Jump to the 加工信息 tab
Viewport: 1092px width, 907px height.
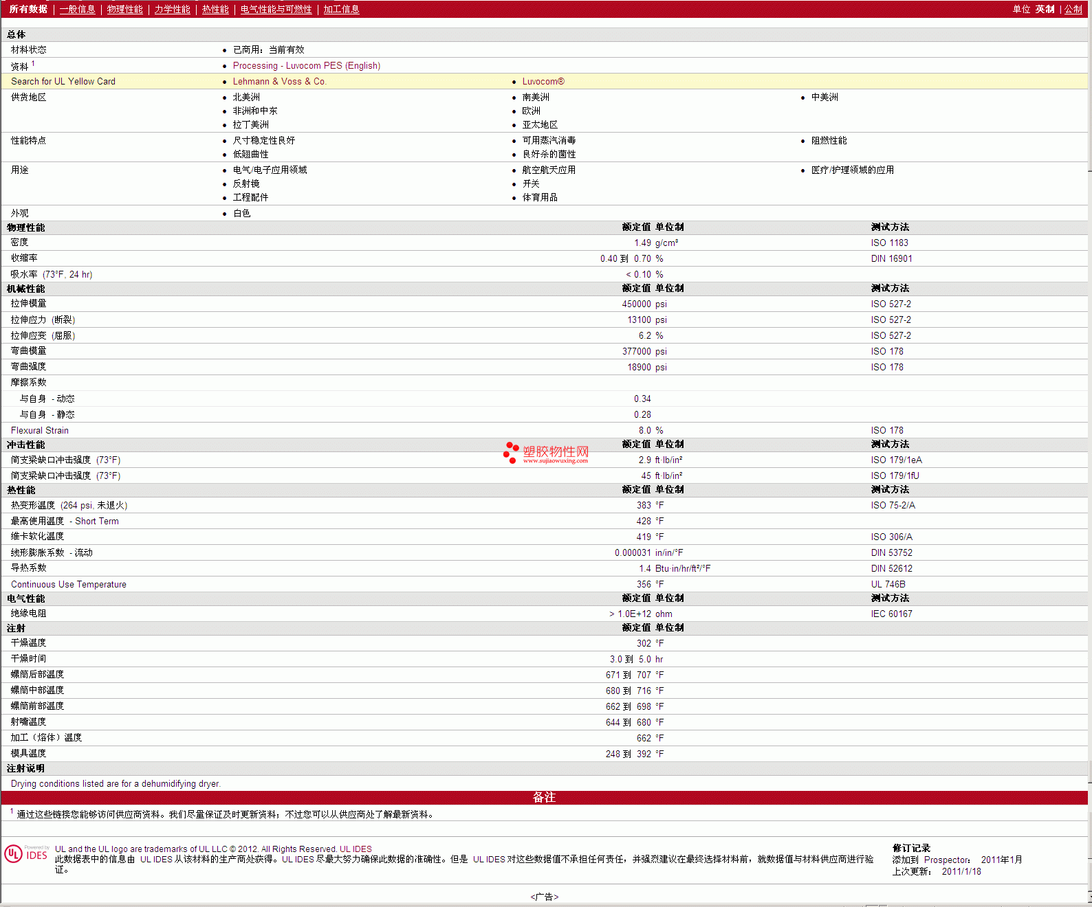click(x=341, y=9)
